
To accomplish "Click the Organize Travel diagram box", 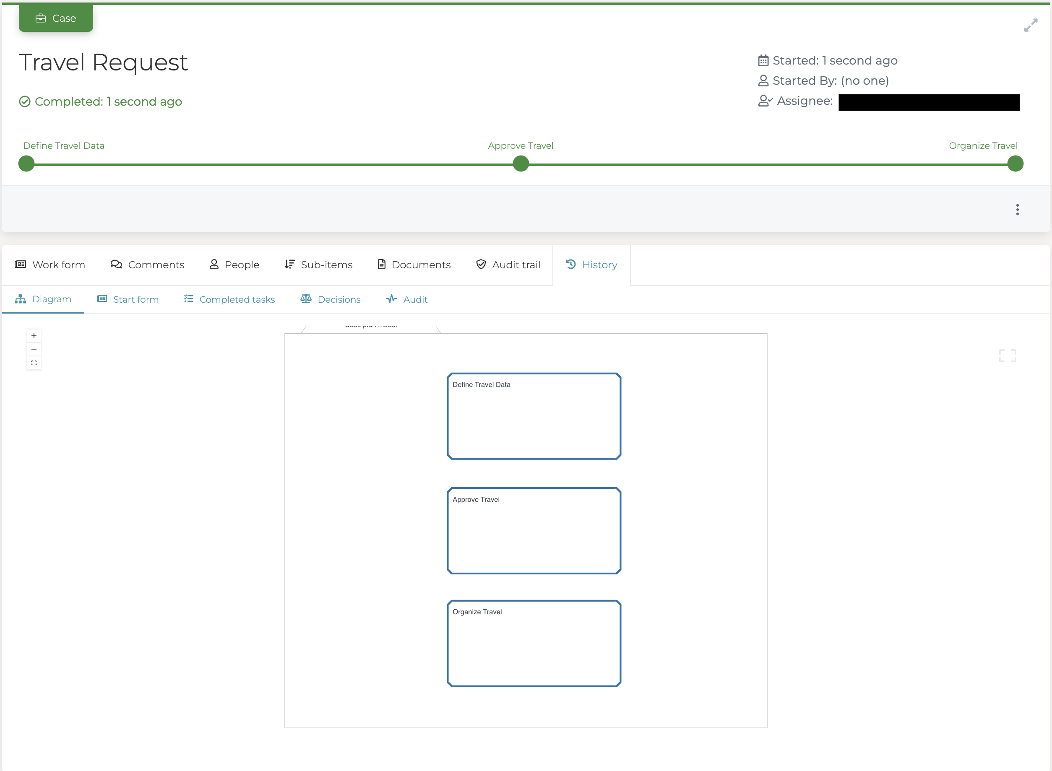I will point(534,644).
